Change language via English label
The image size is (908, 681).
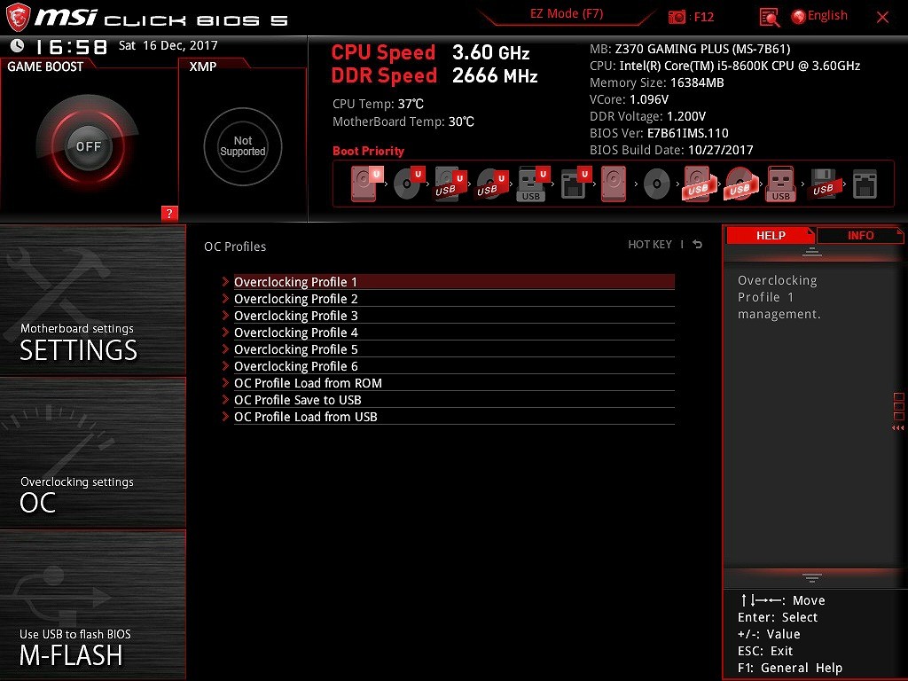[827, 16]
